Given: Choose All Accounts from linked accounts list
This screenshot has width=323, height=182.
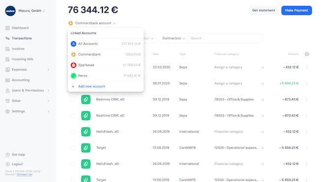Looking at the screenshot, I should pyautogui.click(x=106, y=44).
